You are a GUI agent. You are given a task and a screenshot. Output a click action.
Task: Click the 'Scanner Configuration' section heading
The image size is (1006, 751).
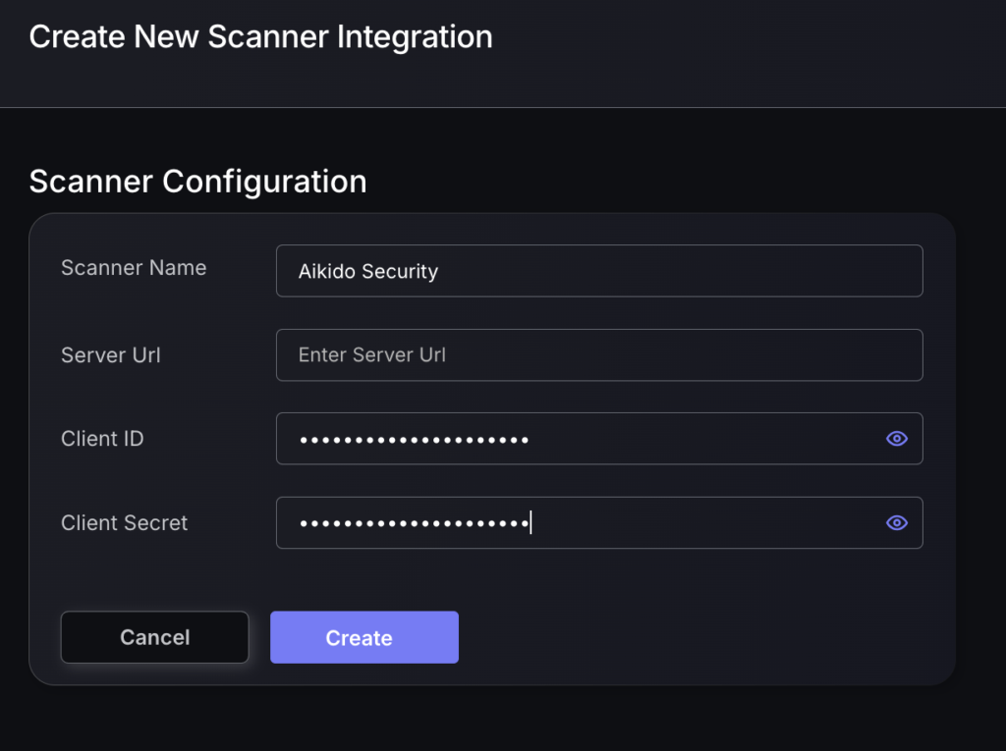point(197,182)
